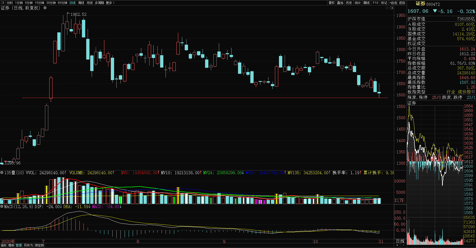Click the 日线 label at timeline corner

pos(400,241)
